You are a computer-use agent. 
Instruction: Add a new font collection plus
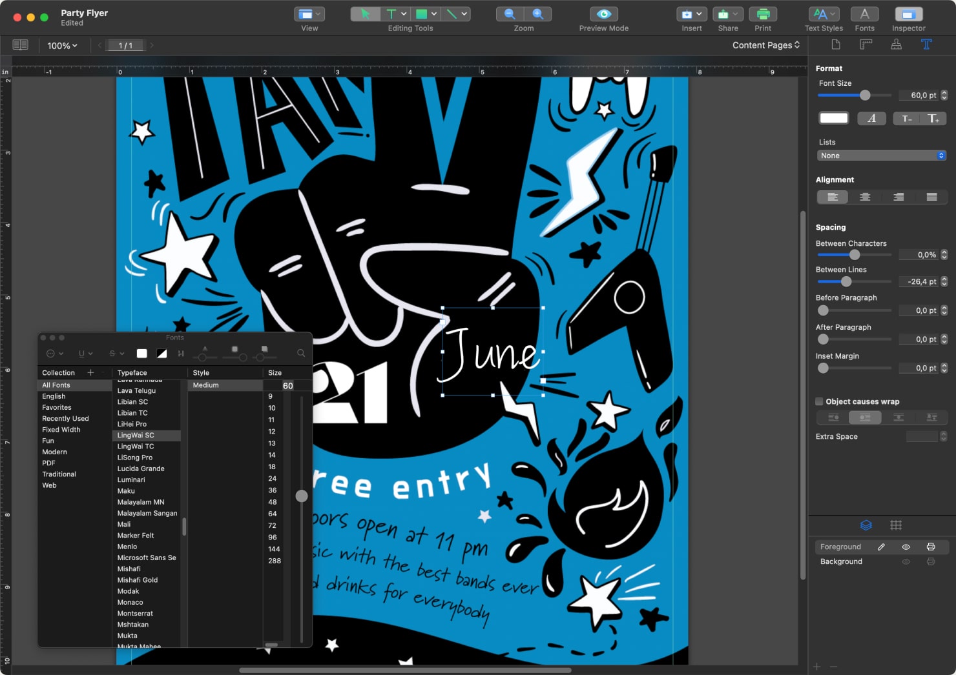(x=90, y=372)
